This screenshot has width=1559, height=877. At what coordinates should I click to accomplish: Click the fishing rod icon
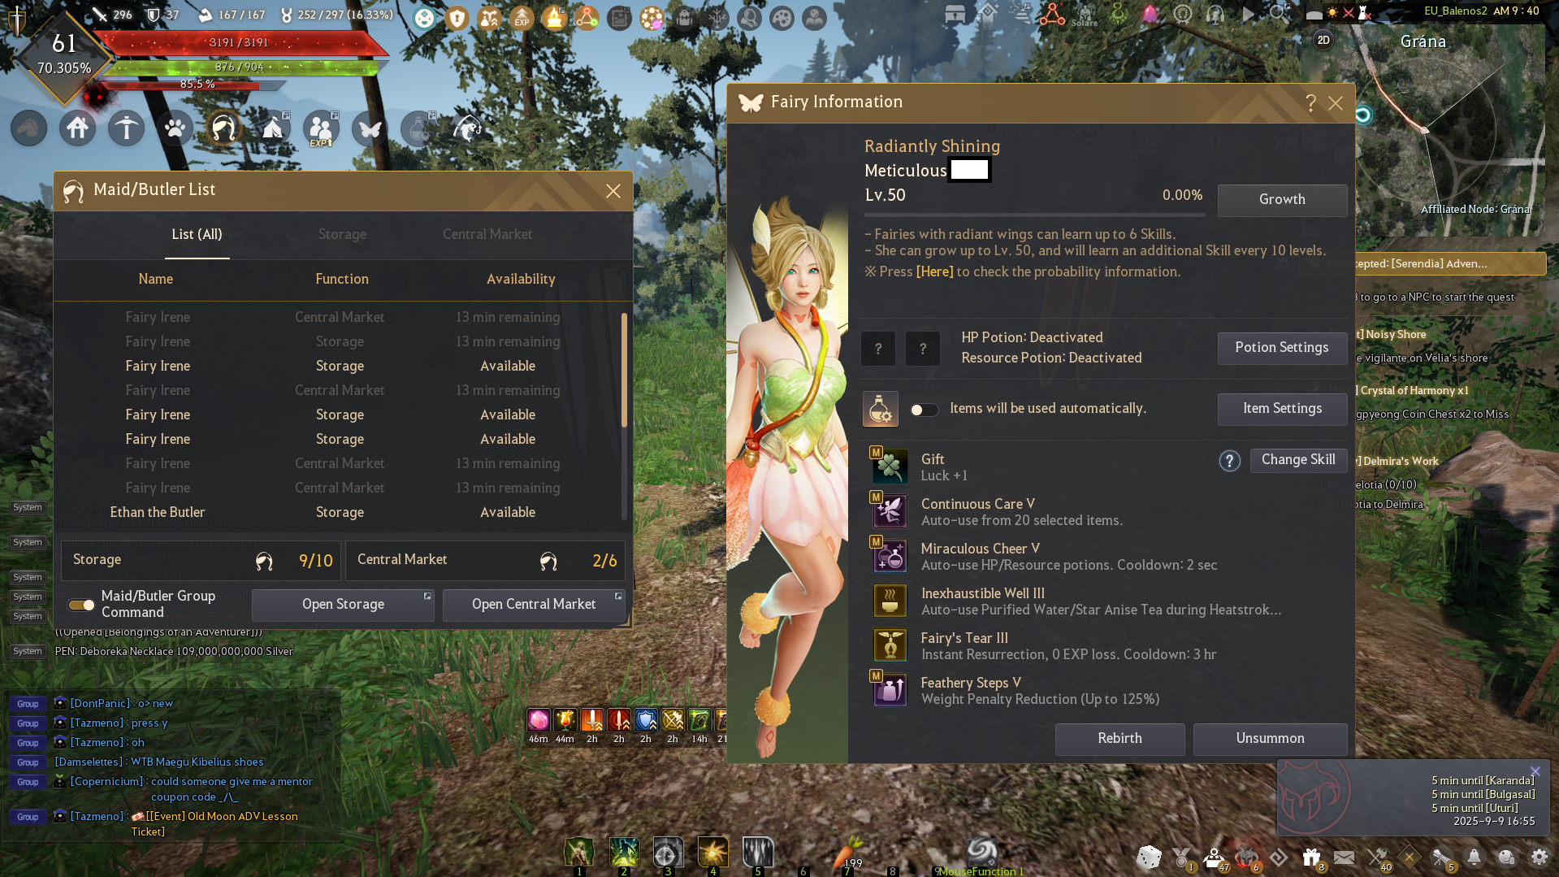click(x=468, y=128)
